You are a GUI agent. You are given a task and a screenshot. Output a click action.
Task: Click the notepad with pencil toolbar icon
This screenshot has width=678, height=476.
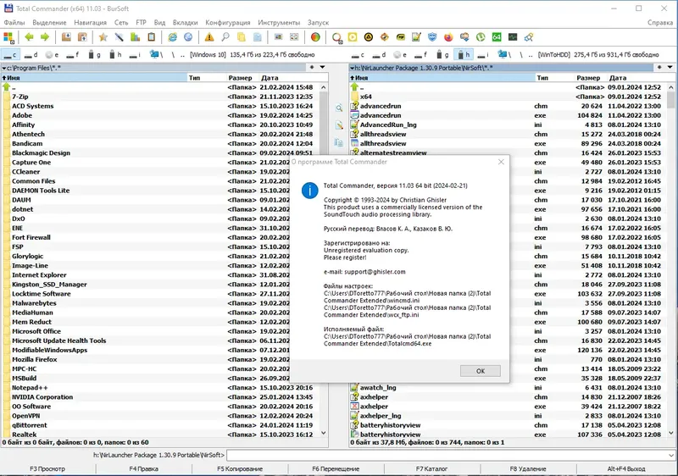(x=416, y=37)
